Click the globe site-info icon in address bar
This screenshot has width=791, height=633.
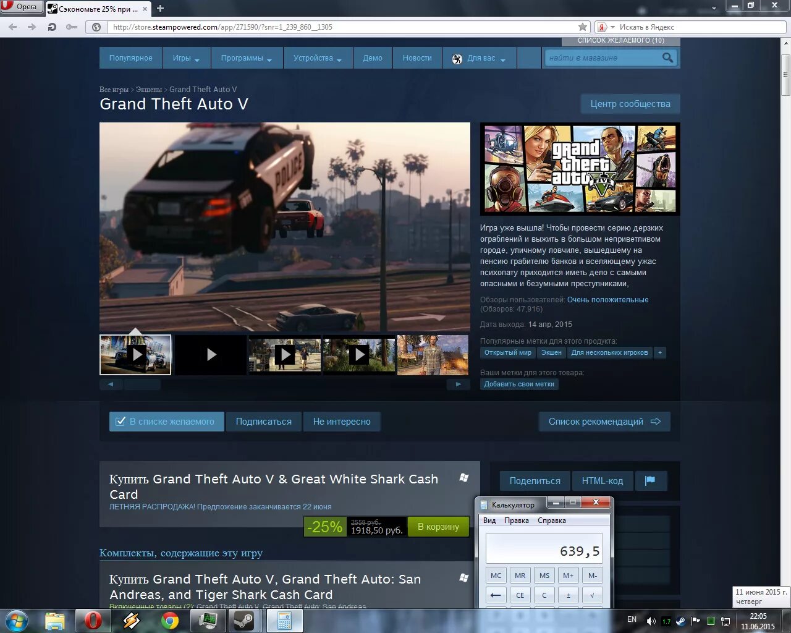pos(96,27)
